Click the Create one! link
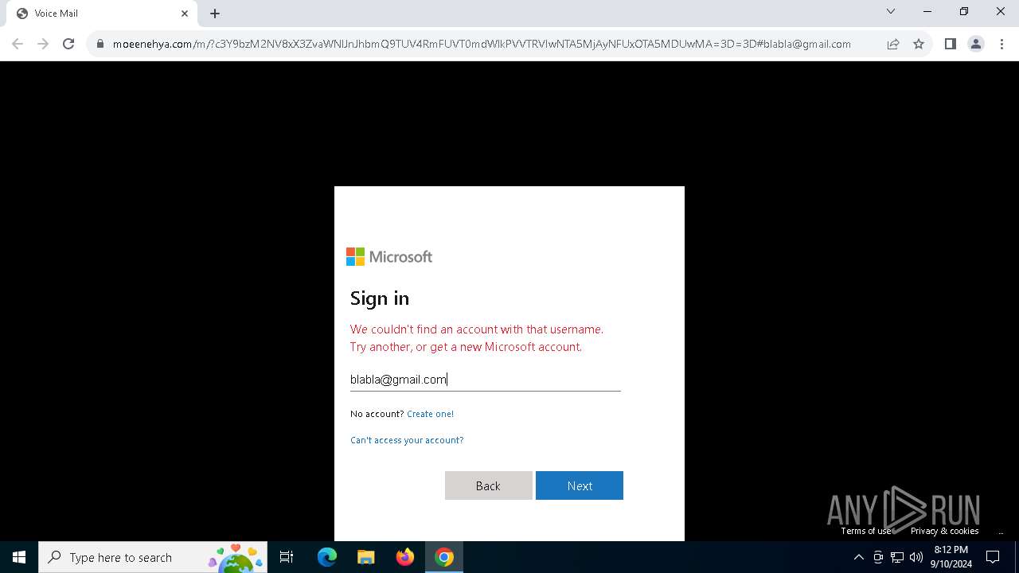 point(430,414)
